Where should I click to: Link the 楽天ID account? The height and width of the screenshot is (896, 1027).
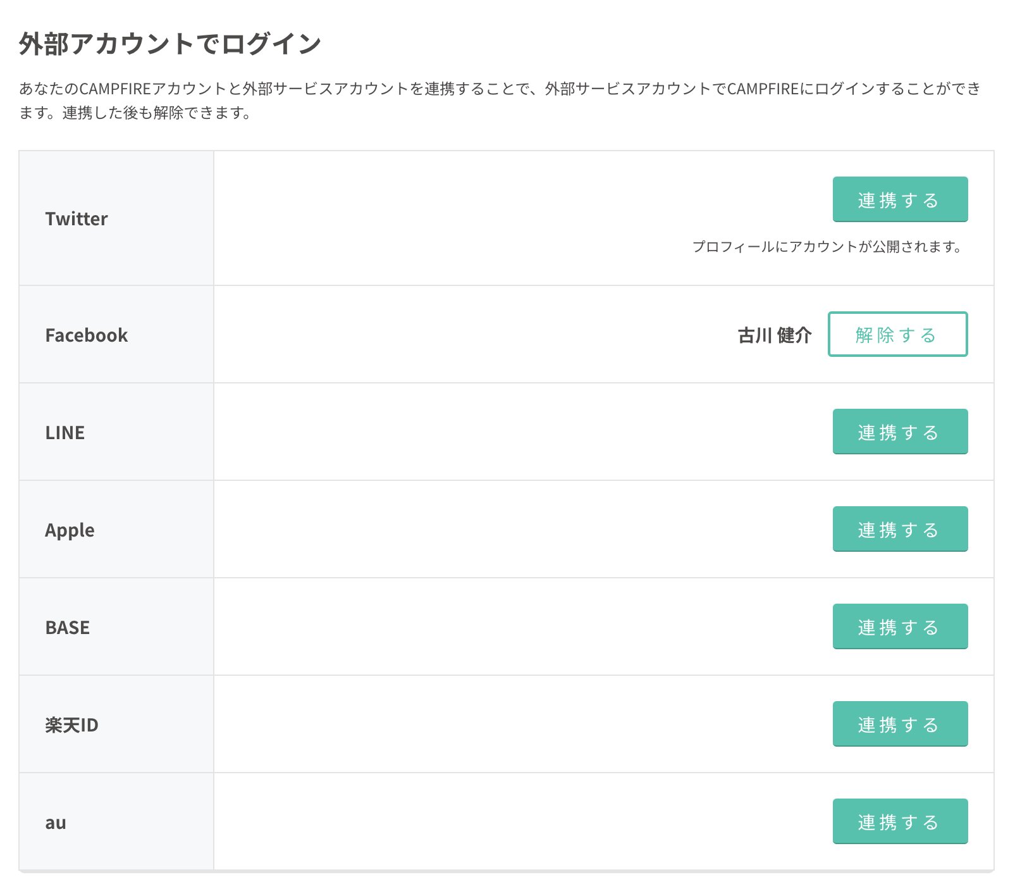coord(900,724)
